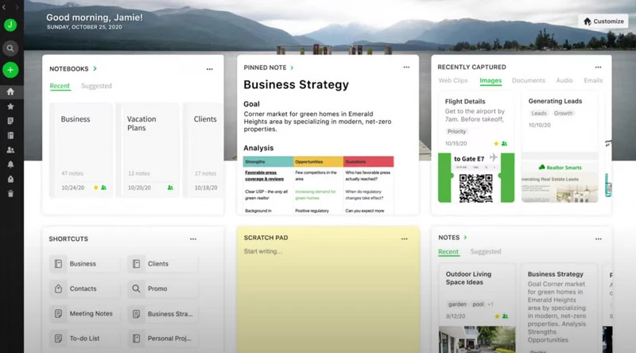Open the Flight Details captured note
The image size is (636, 353).
click(476, 147)
